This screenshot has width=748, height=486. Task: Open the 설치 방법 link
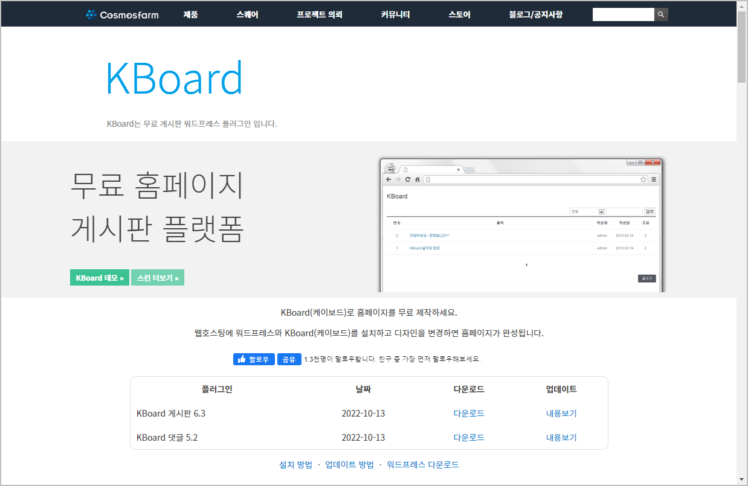click(296, 465)
